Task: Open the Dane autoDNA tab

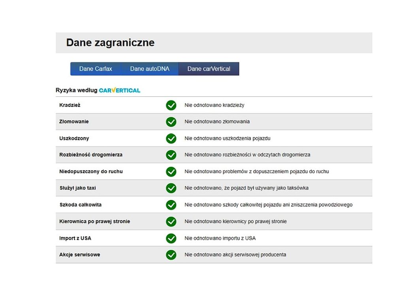Action: pyautogui.click(x=150, y=69)
